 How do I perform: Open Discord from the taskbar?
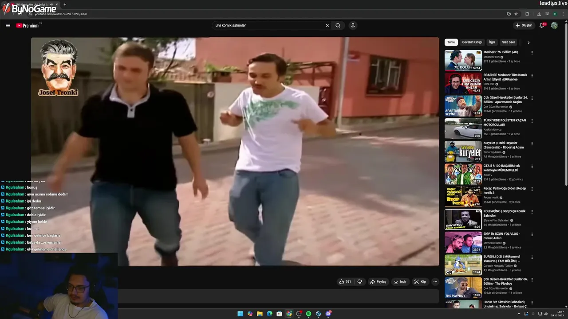(328, 314)
